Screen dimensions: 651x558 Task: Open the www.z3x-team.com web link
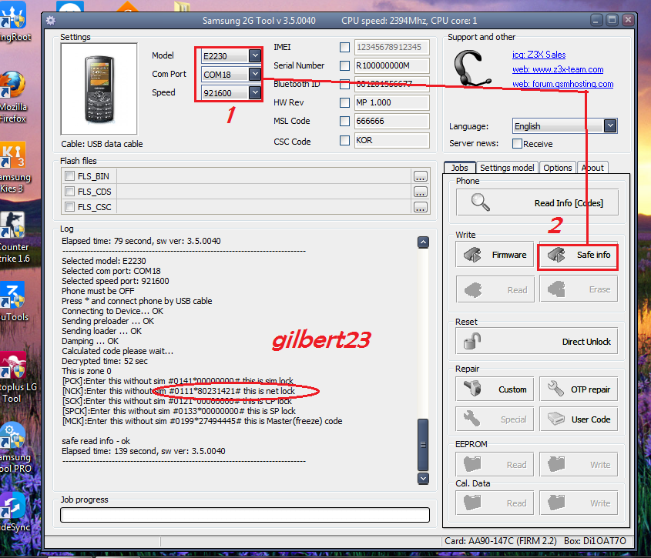[558, 69]
